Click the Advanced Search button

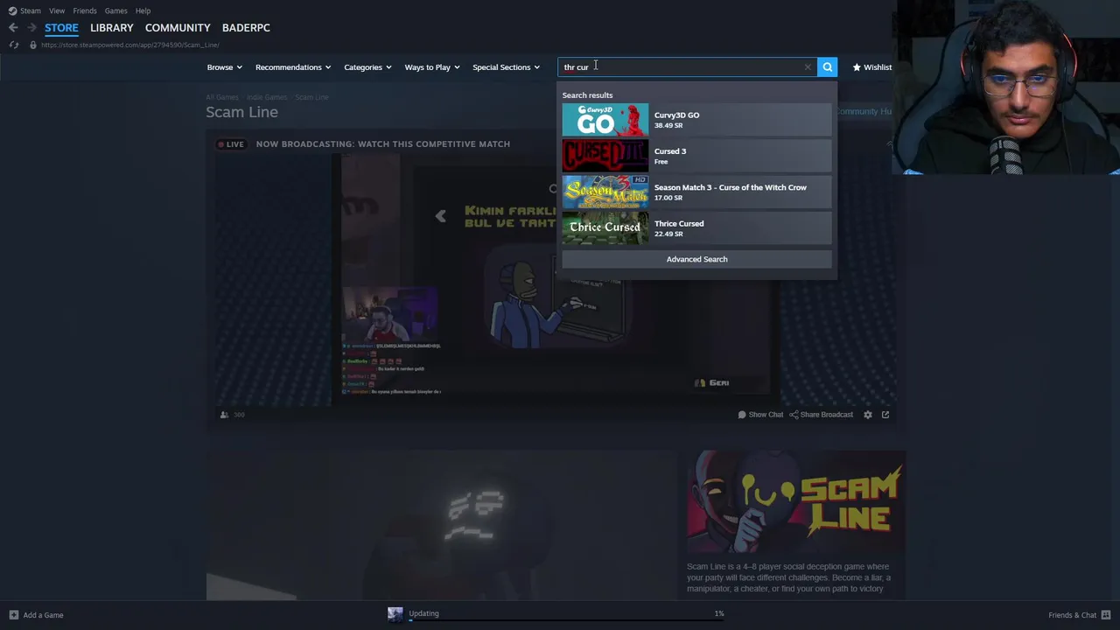coord(696,259)
